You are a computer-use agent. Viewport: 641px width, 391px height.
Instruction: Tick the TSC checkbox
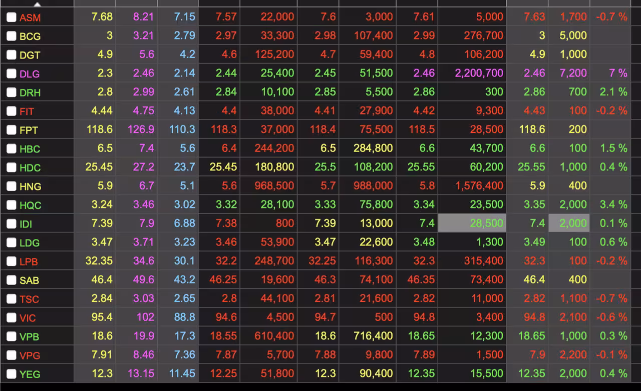pos(12,299)
